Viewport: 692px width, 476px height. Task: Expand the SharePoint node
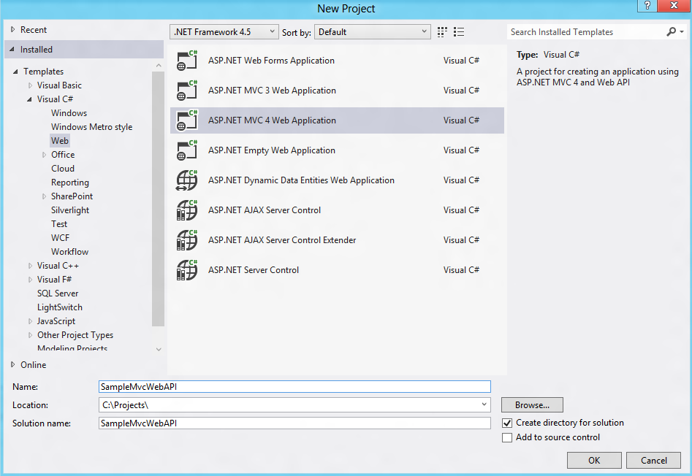point(44,196)
